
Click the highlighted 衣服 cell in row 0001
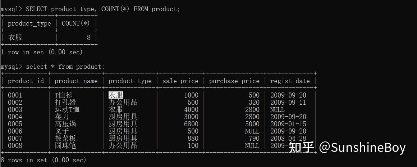pos(116,95)
